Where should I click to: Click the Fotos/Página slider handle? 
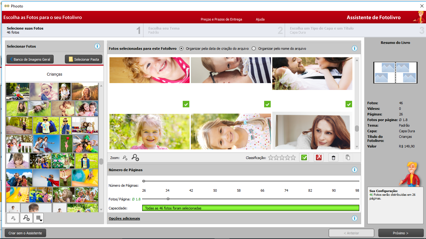[168, 199]
